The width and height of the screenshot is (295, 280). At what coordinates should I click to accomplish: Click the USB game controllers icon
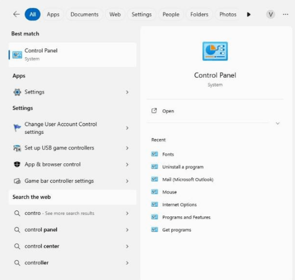click(x=17, y=148)
